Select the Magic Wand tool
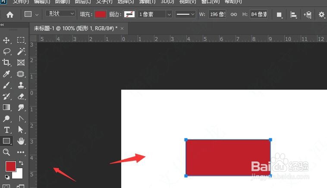 coord(21,51)
